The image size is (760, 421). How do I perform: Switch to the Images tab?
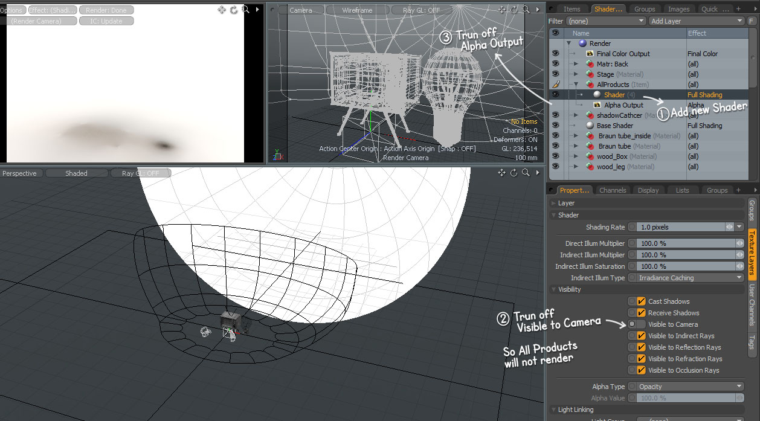(x=678, y=9)
